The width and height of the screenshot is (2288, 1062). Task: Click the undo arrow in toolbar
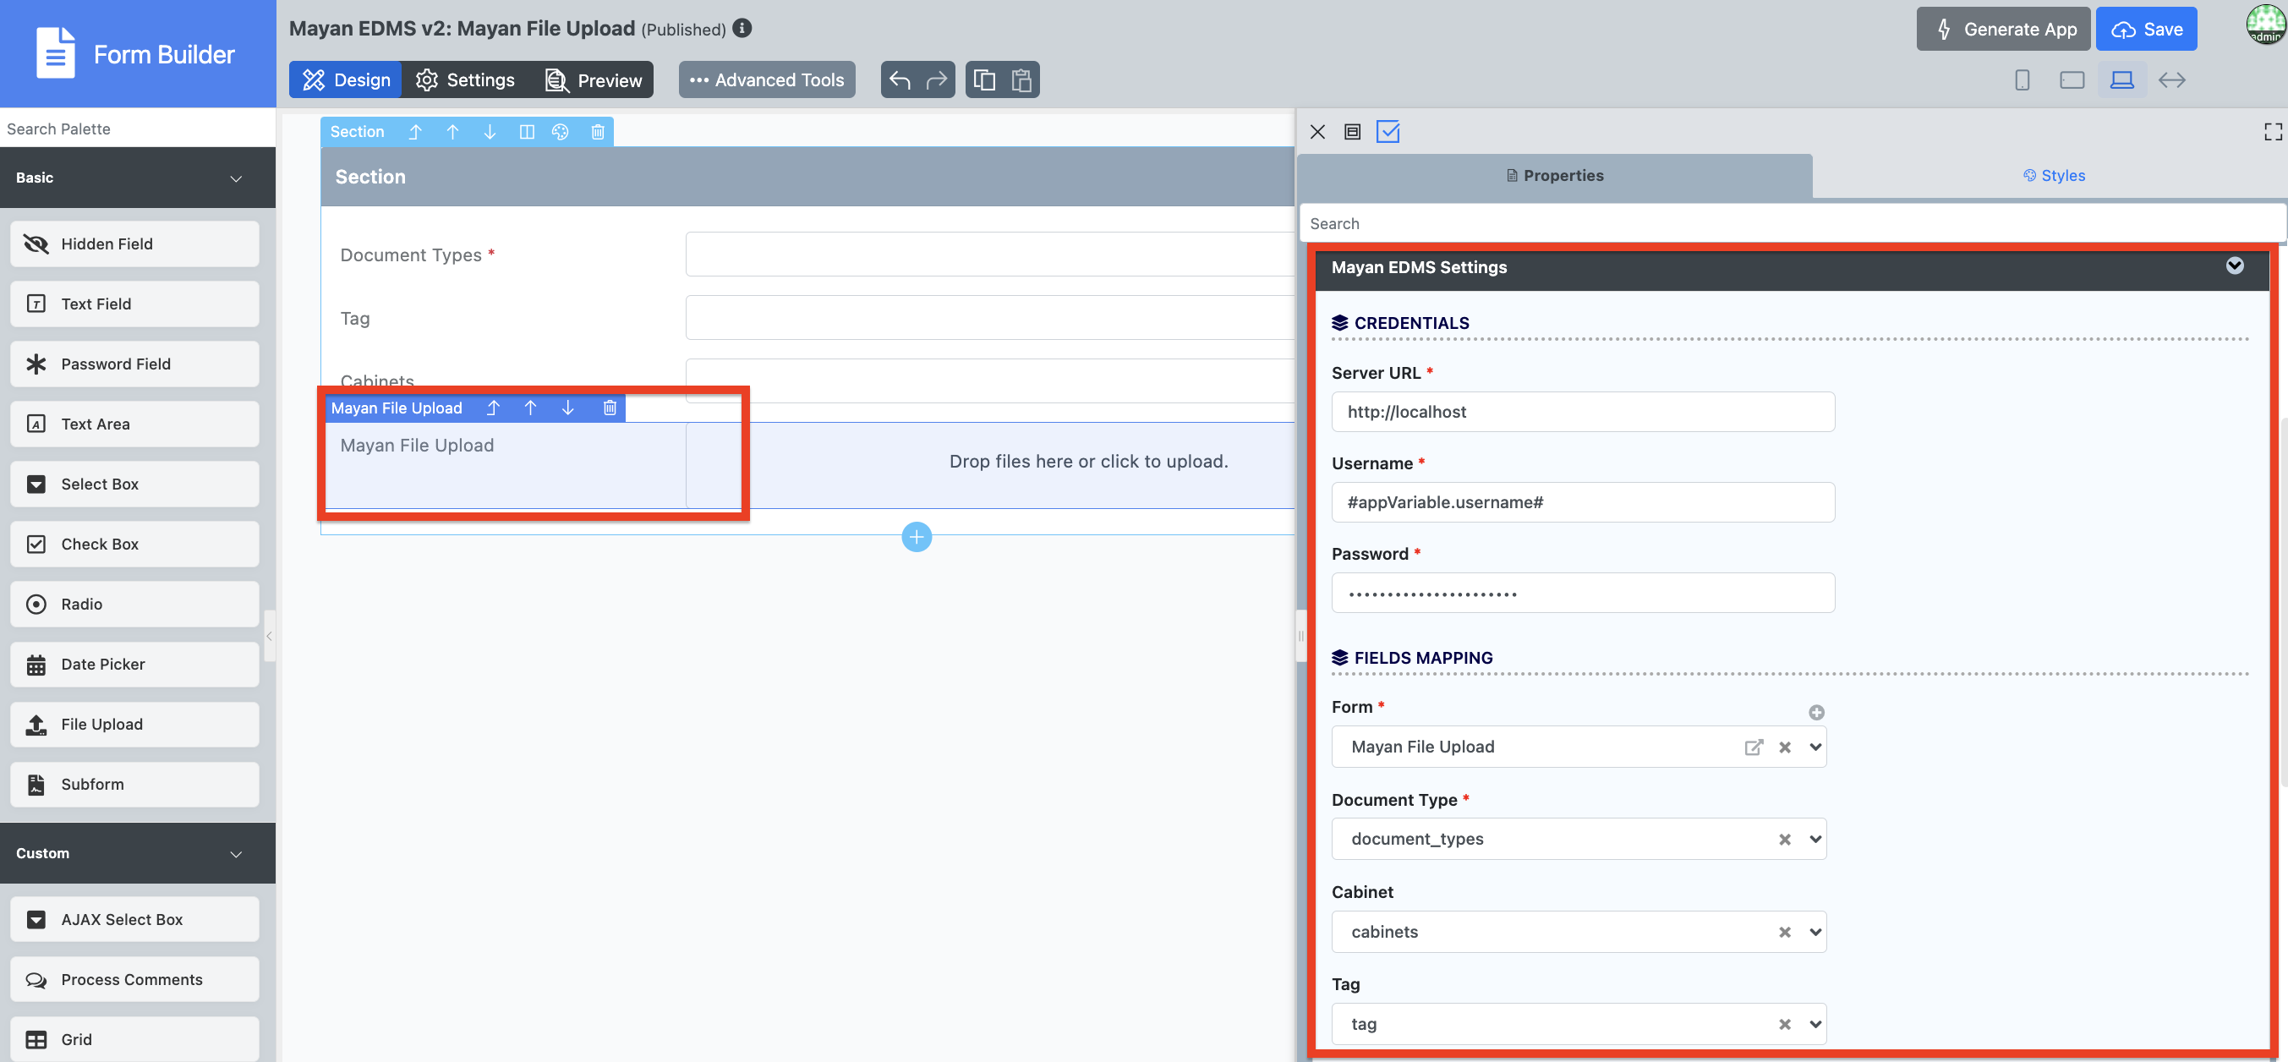(900, 80)
